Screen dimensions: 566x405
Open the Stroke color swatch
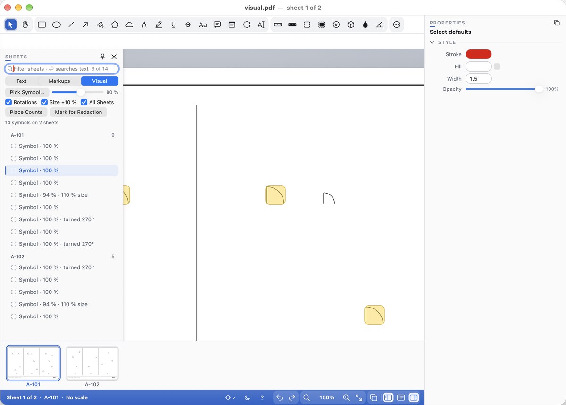click(x=479, y=54)
